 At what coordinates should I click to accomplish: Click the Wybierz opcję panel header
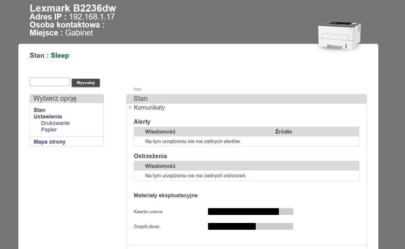click(67, 99)
